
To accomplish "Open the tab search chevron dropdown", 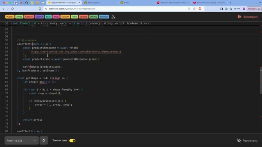I will 260,3.
